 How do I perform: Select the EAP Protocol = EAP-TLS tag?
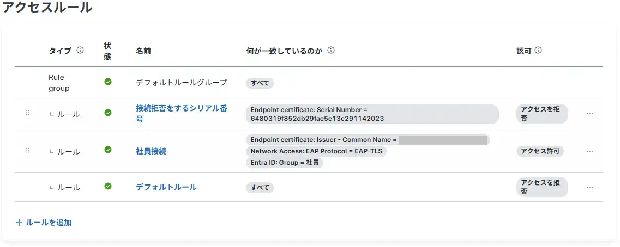pyautogui.click(x=316, y=151)
